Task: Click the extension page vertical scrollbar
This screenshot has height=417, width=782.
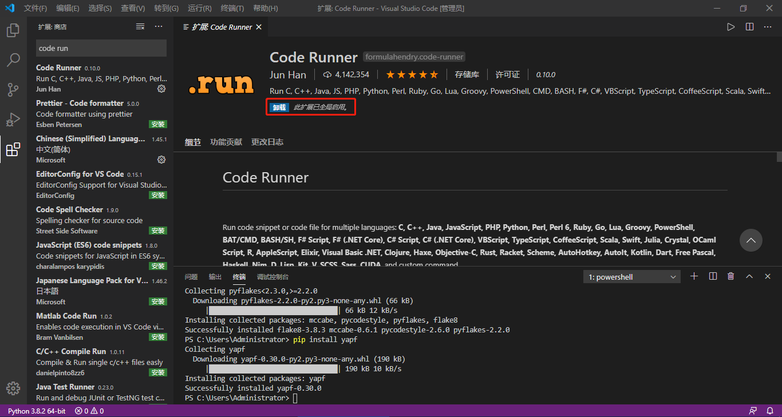Action: (779, 157)
